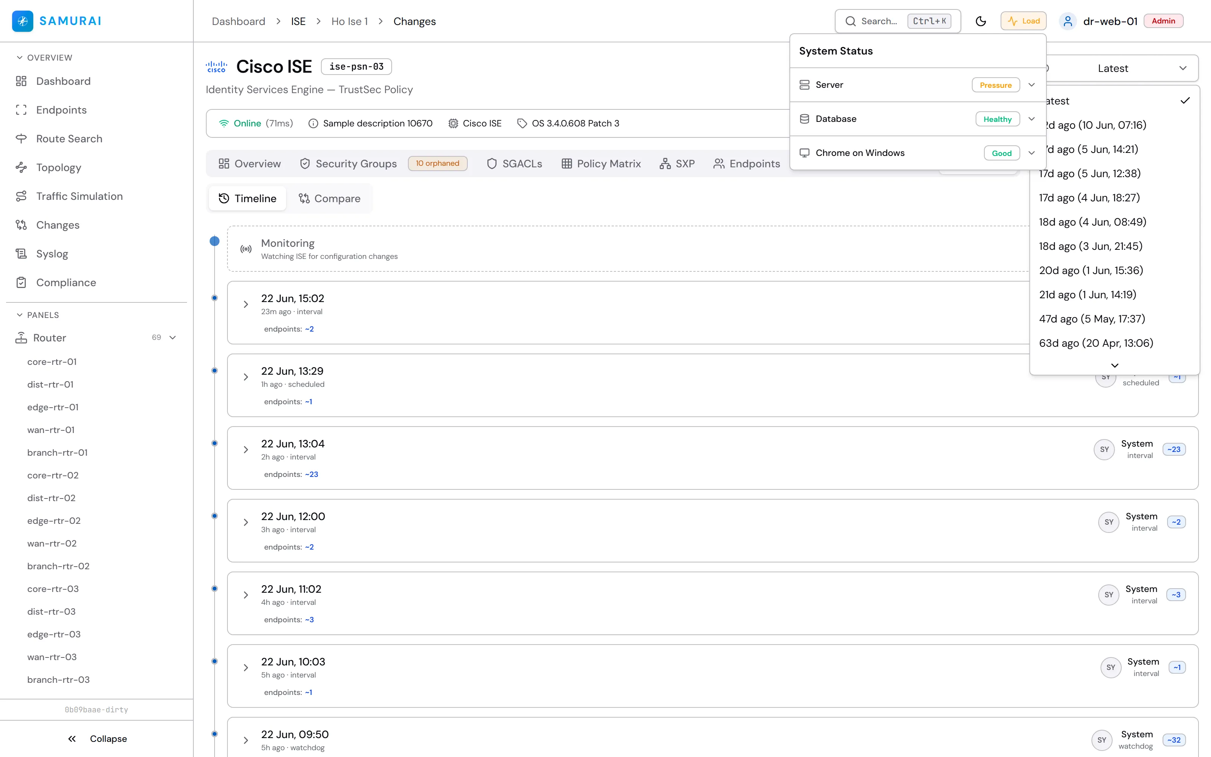Open the Latest snapshot dropdown
The width and height of the screenshot is (1211, 757).
coord(1121,68)
